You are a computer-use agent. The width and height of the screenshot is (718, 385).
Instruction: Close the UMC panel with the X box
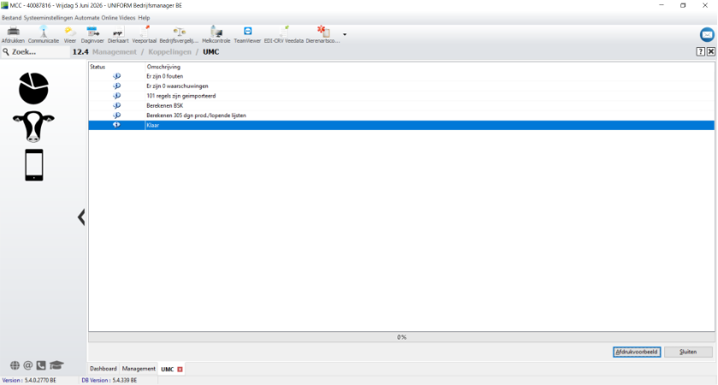tap(710, 52)
